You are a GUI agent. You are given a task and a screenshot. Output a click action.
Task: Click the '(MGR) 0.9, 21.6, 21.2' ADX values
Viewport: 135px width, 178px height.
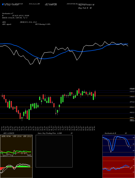28,22
